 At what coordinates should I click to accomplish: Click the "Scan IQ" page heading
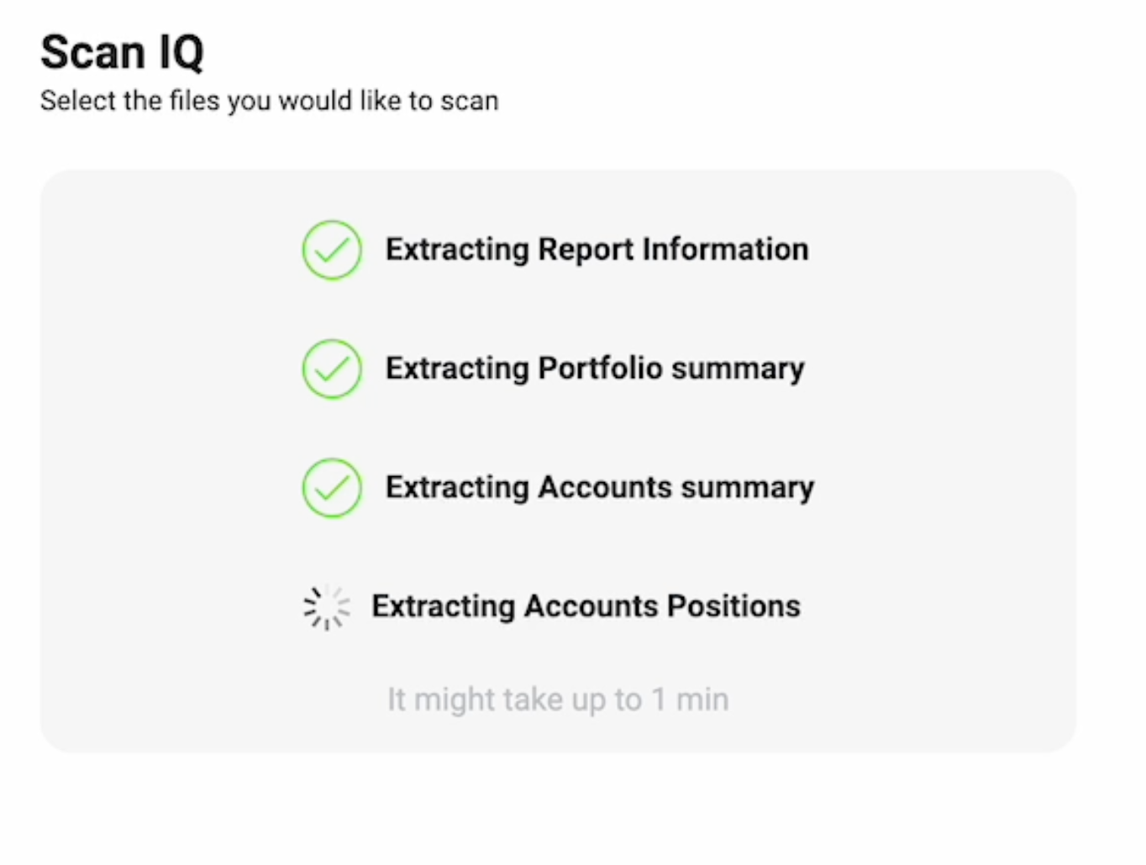pyautogui.click(x=122, y=53)
